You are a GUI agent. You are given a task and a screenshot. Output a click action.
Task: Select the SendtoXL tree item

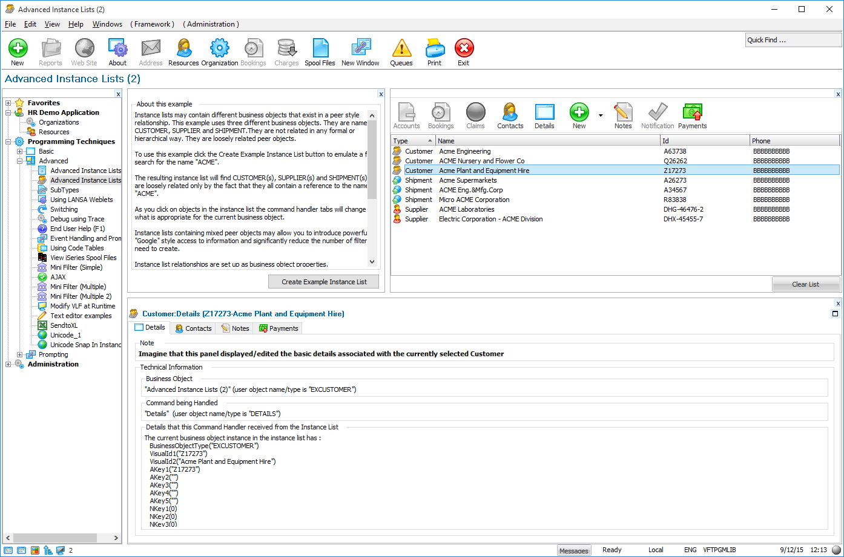click(x=64, y=325)
